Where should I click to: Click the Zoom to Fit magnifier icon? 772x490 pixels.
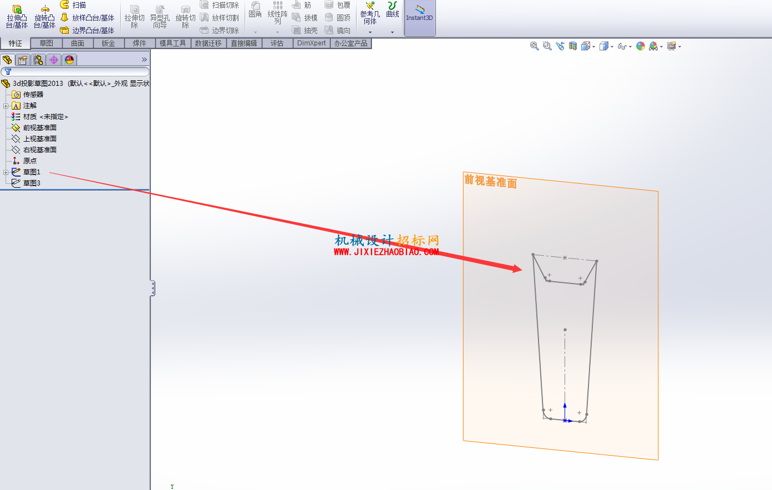[x=535, y=47]
